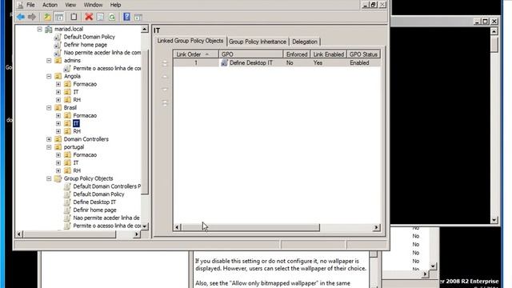
Task: Select the portugal OU
Action: pos(74,147)
